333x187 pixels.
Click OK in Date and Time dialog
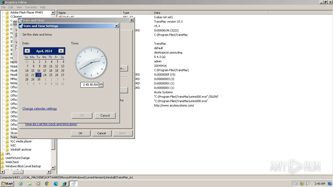(x=80, y=133)
